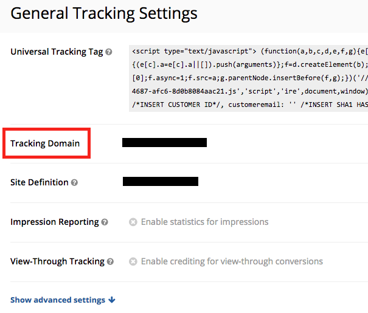Click the Impression Reporting label
Viewport: 368px width, 313px height.
coord(55,222)
